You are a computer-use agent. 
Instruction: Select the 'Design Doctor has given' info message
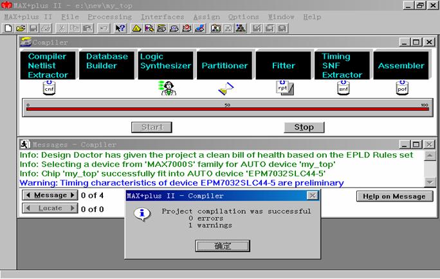tap(216, 155)
